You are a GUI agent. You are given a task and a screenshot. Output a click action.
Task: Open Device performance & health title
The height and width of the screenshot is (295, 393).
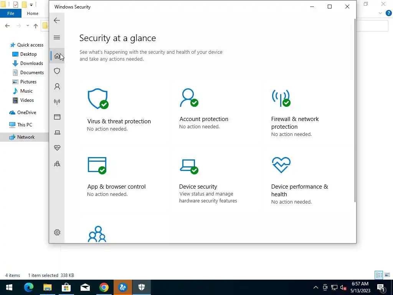299,191
